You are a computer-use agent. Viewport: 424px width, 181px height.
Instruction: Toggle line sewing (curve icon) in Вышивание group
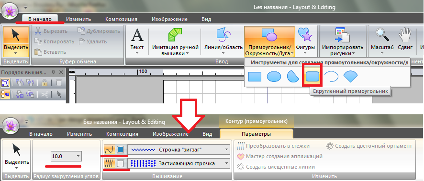(x=110, y=150)
